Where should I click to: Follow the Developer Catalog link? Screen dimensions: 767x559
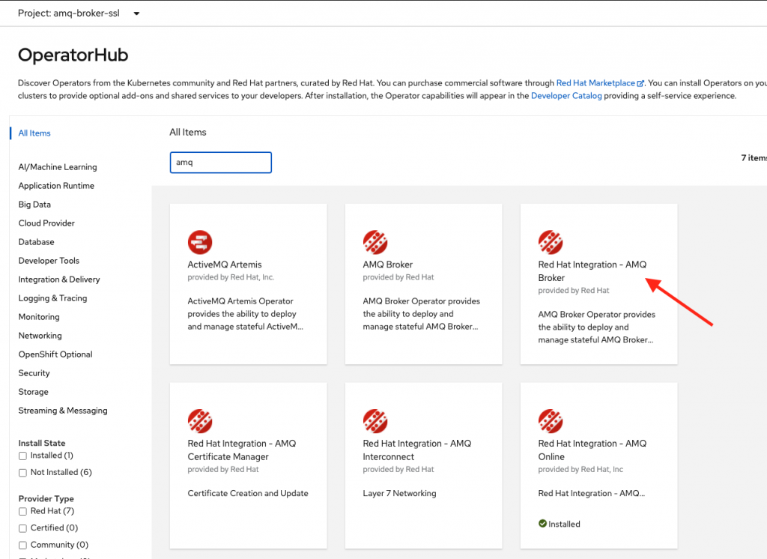point(566,96)
